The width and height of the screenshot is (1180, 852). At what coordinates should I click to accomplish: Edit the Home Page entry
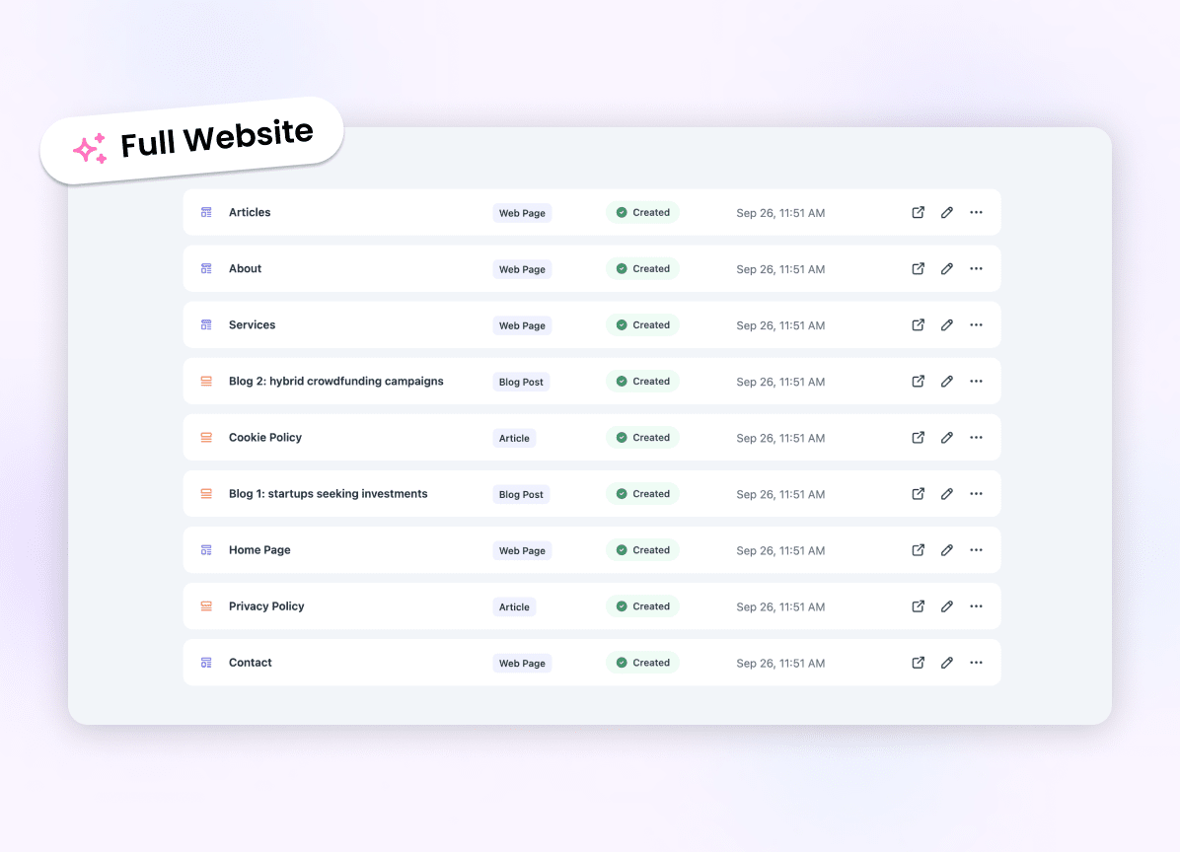(947, 549)
